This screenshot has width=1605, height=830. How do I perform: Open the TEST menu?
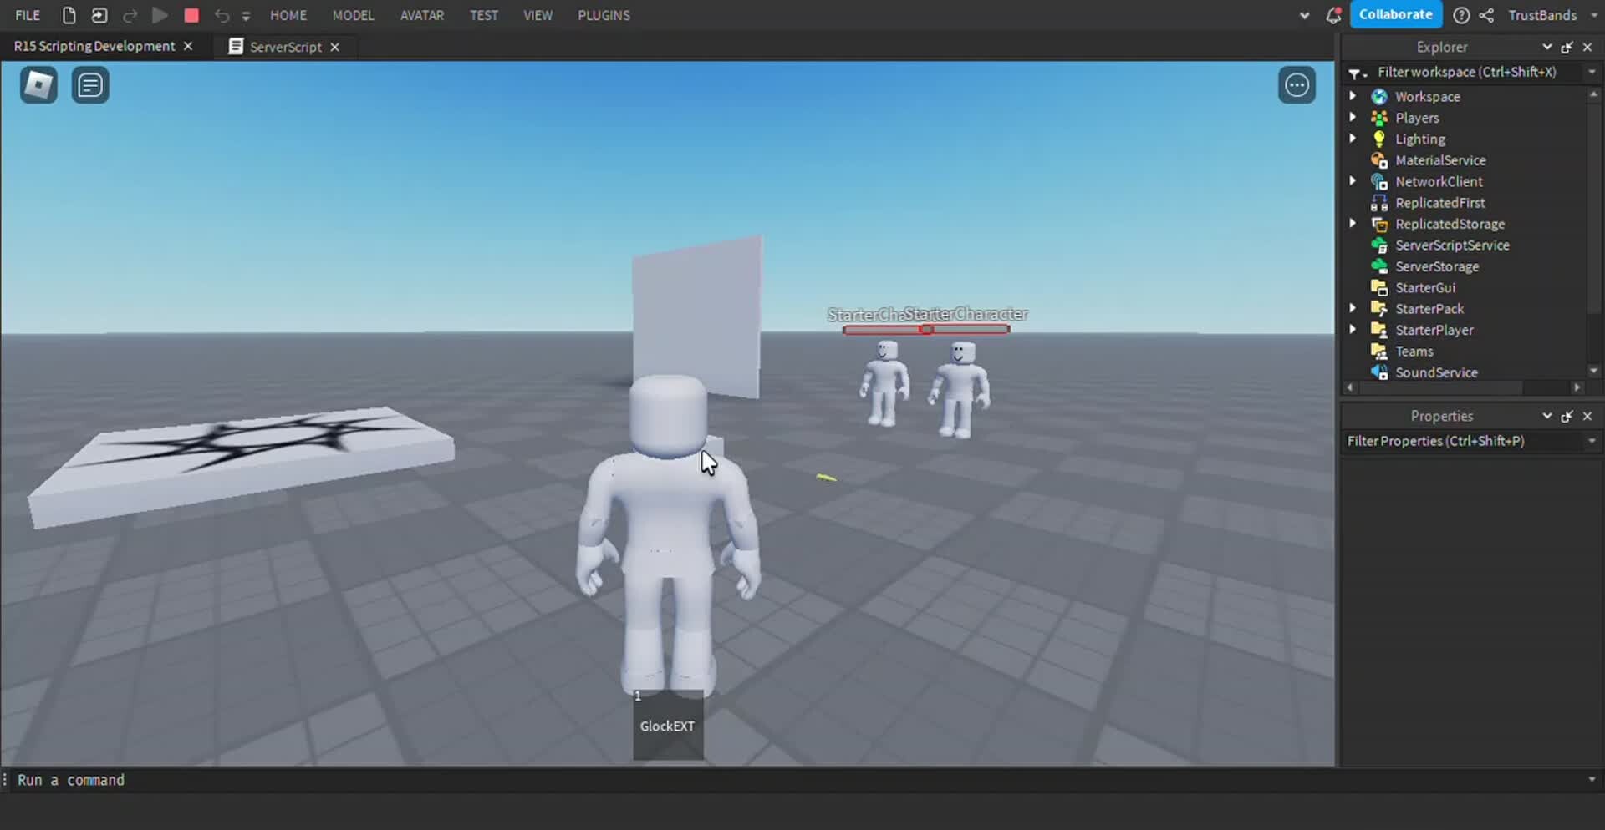[x=483, y=15]
